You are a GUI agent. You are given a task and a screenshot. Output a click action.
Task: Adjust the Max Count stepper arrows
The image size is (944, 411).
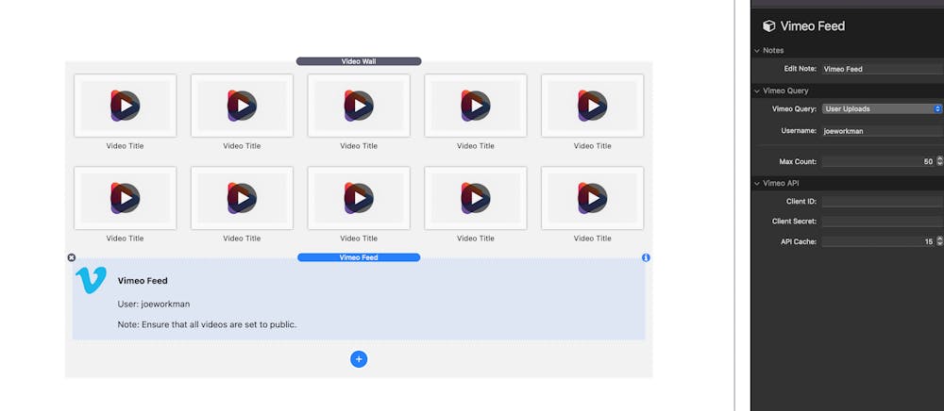[x=940, y=161]
